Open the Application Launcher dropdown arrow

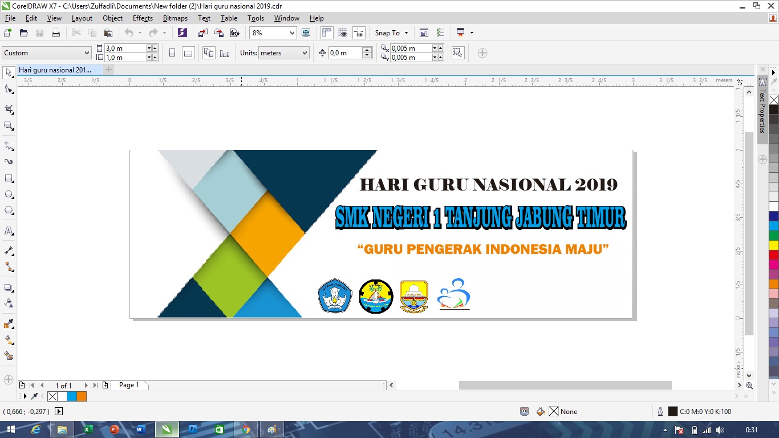472,33
